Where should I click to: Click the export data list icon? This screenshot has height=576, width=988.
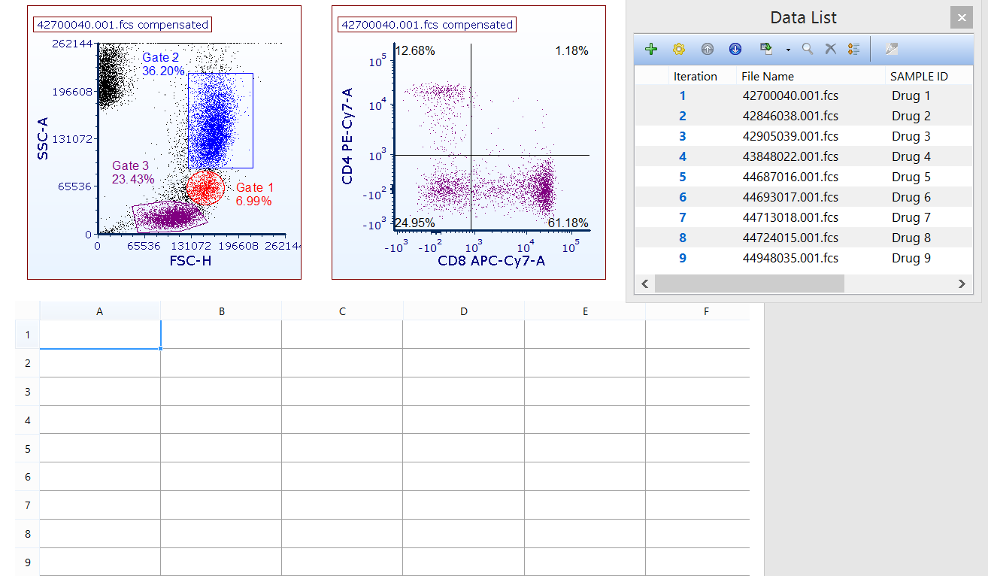point(765,49)
